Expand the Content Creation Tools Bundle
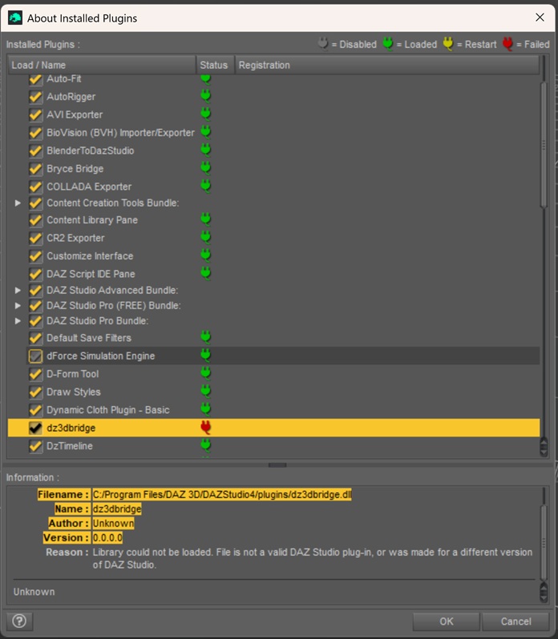 18,203
